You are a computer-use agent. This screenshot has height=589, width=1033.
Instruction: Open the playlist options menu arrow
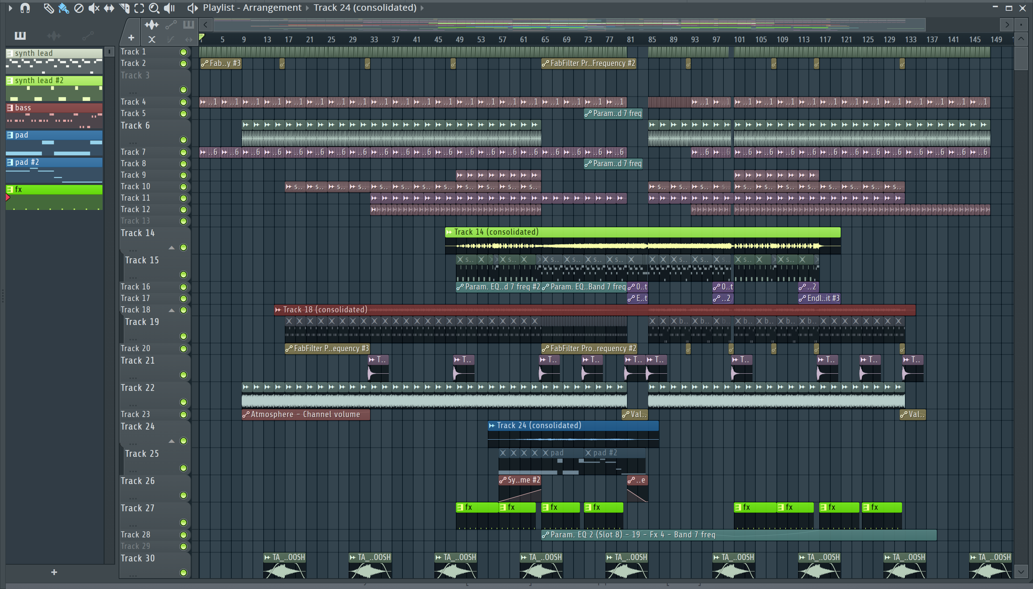point(10,8)
